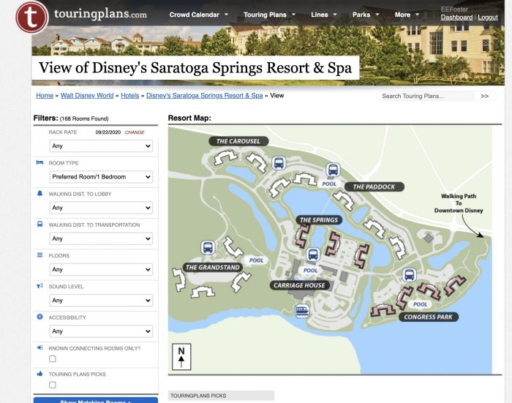Click the boat dock icon below Carriage House

coord(302,311)
